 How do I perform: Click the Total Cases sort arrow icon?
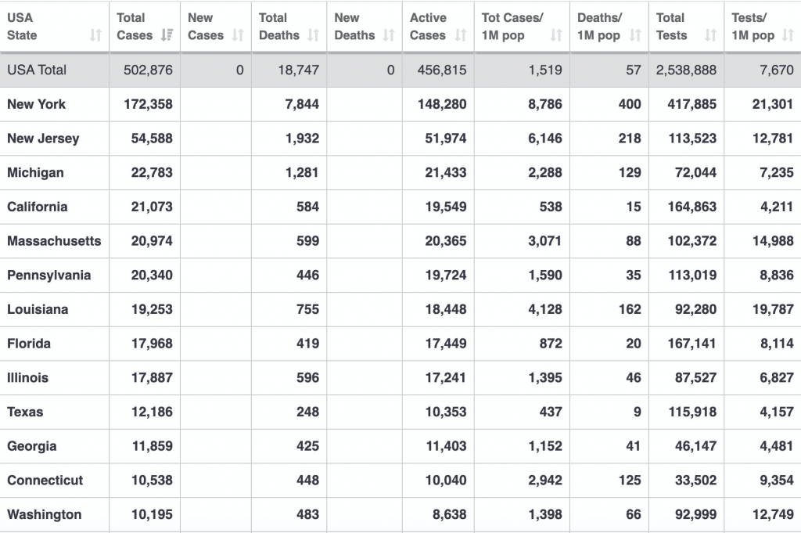pyautogui.click(x=167, y=35)
